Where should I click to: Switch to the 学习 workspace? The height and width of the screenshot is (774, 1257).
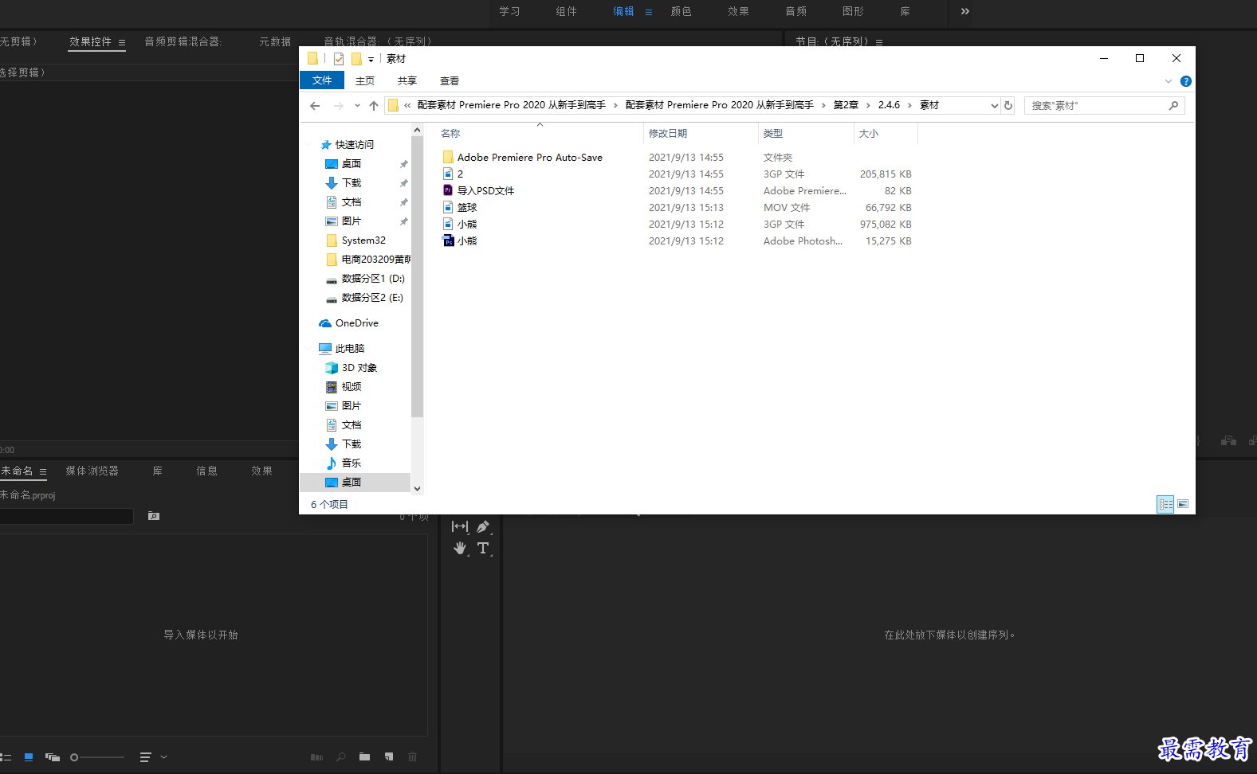point(509,11)
